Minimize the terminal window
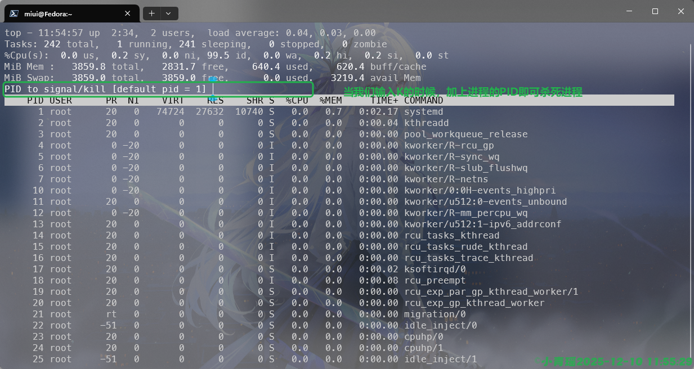 [629, 11]
